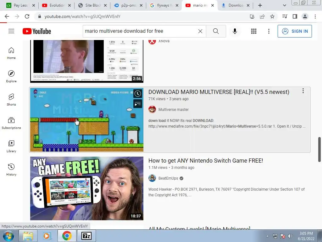The height and width of the screenshot is (242, 322).
Task: Open DOWNLOAD MARIO MULTIVERSE video title
Action: click(x=219, y=92)
